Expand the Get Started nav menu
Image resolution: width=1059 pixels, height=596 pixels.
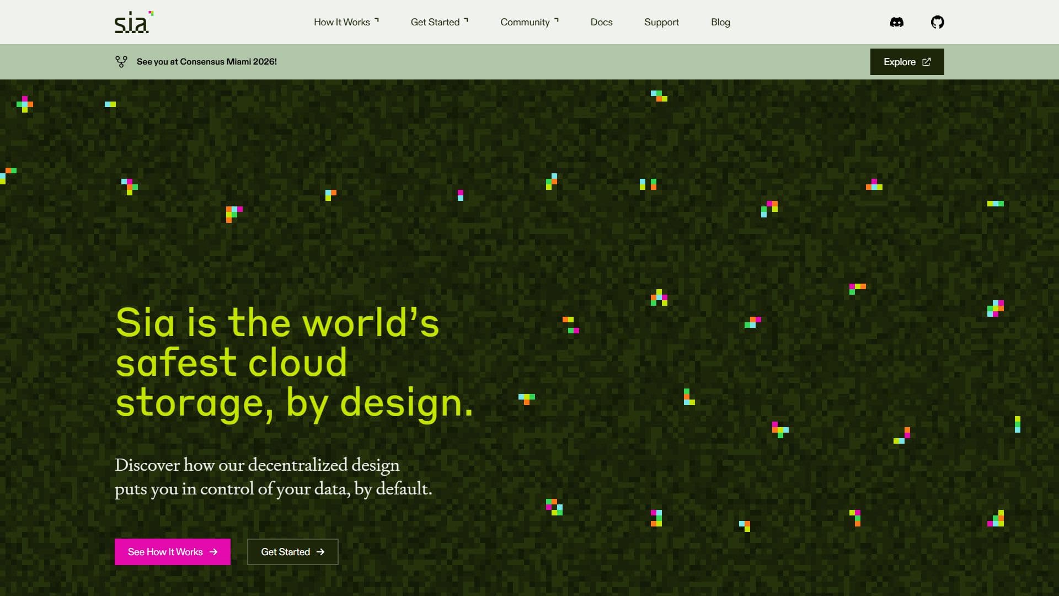pos(440,22)
